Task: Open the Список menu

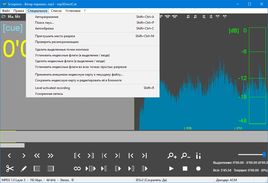Action: (x=56, y=11)
